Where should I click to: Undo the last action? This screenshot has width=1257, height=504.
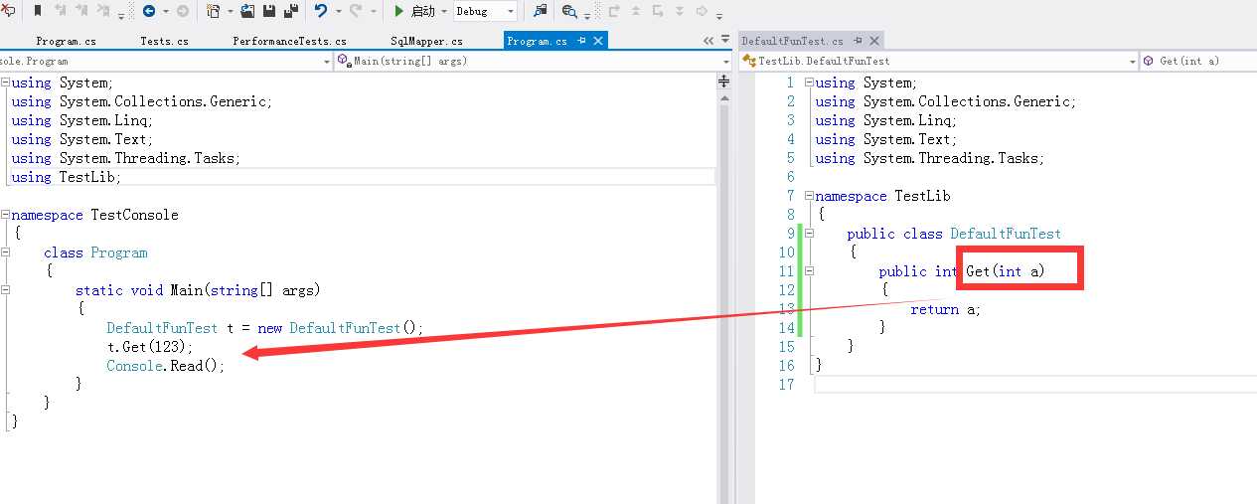(320, 11)
